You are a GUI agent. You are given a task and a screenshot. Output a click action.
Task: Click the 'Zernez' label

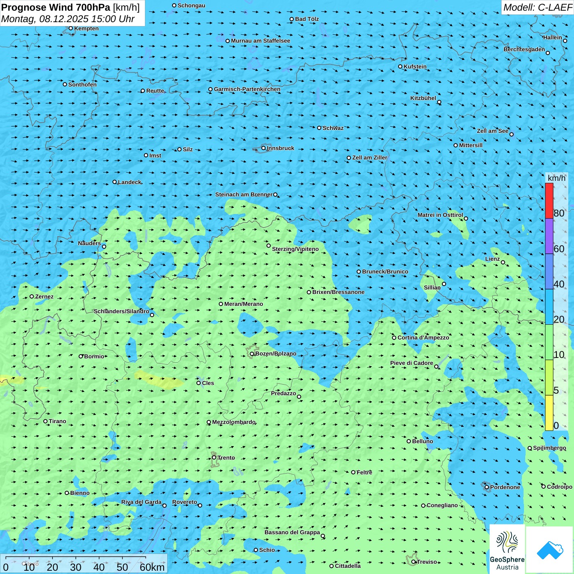[44, 296]
